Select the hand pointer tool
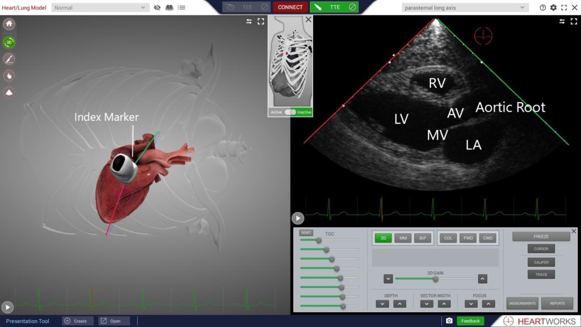 coord(10,76)
